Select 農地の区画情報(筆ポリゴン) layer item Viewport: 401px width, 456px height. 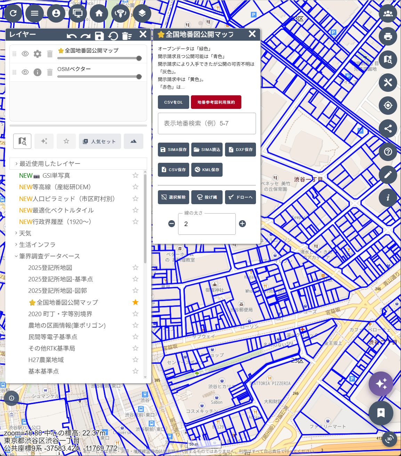(x=67, y=325)
